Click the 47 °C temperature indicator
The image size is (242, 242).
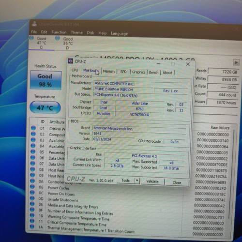point(45,107)
